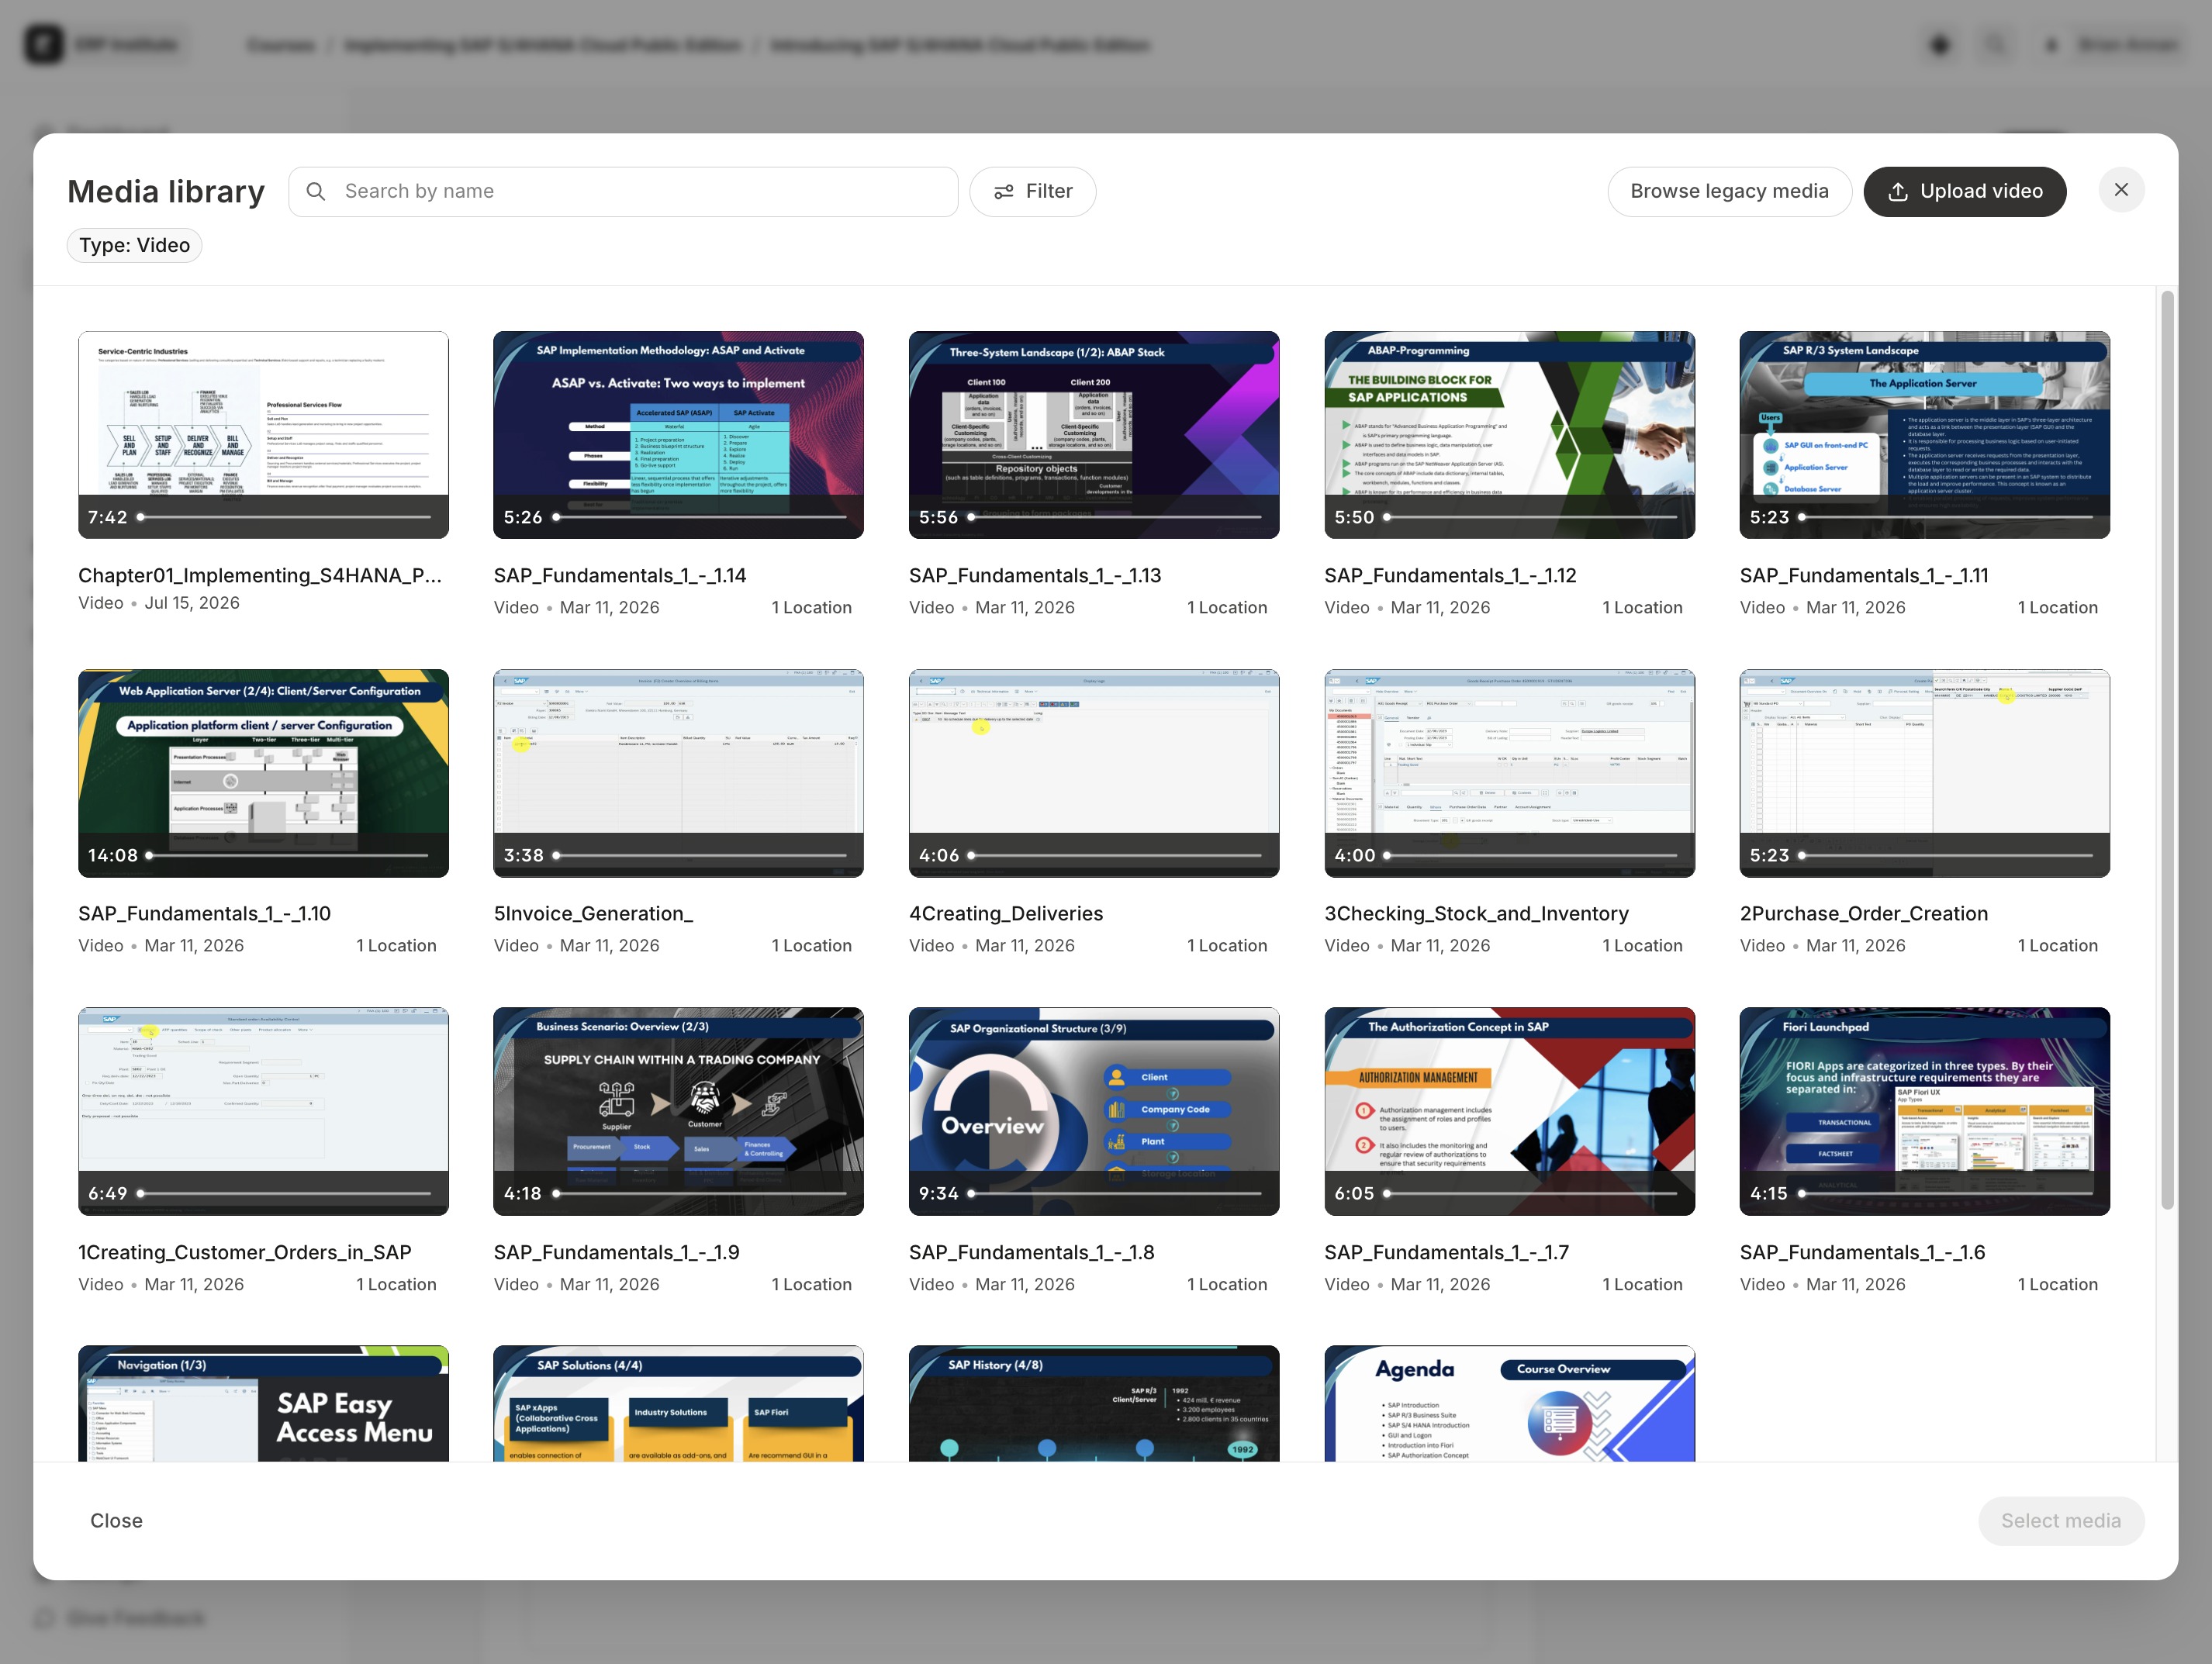Click the progress bar of SAP_Fundamentals_1_-_1.8 video
The width and height of the screenshot is (2212, 1664).
pyautogui.click(x=1115, y=1193)
